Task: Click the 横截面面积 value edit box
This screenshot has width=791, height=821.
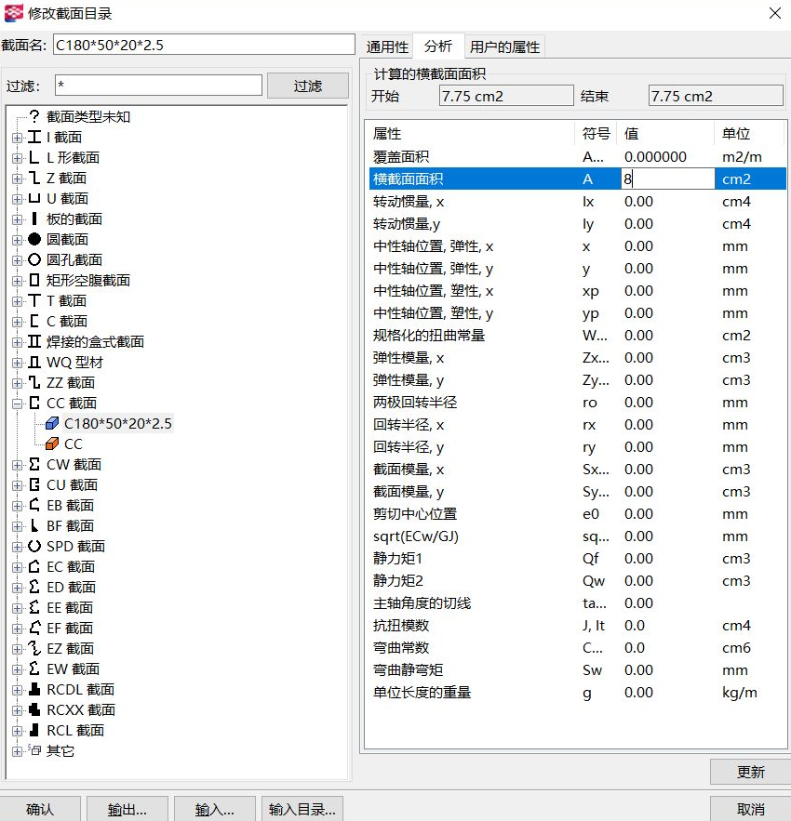Action: click(x=668, y=179)
